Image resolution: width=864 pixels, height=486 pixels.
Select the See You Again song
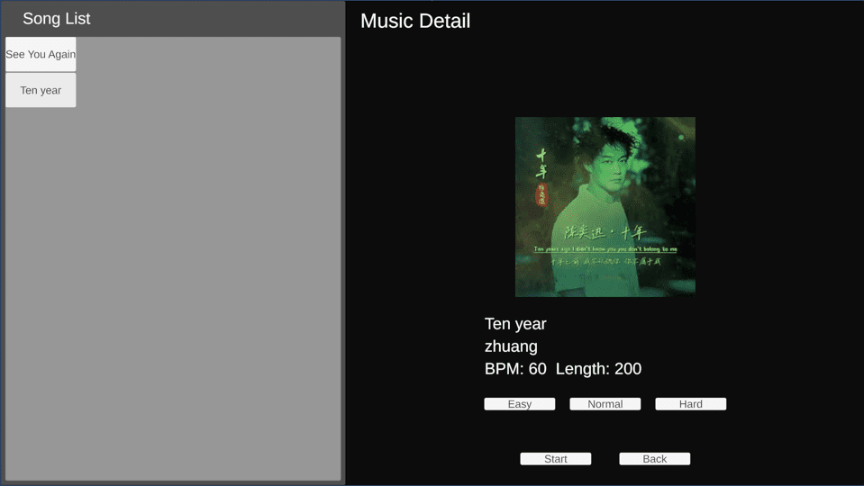pyautogui.click(x=41, y=54)
